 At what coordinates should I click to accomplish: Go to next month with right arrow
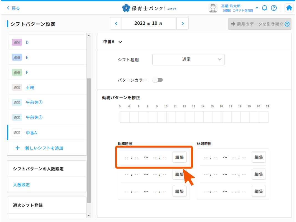[183, 24]
